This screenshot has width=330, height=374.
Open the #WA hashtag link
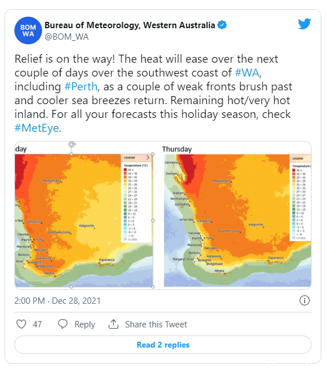pyautogui.click(x=247, y=72)
